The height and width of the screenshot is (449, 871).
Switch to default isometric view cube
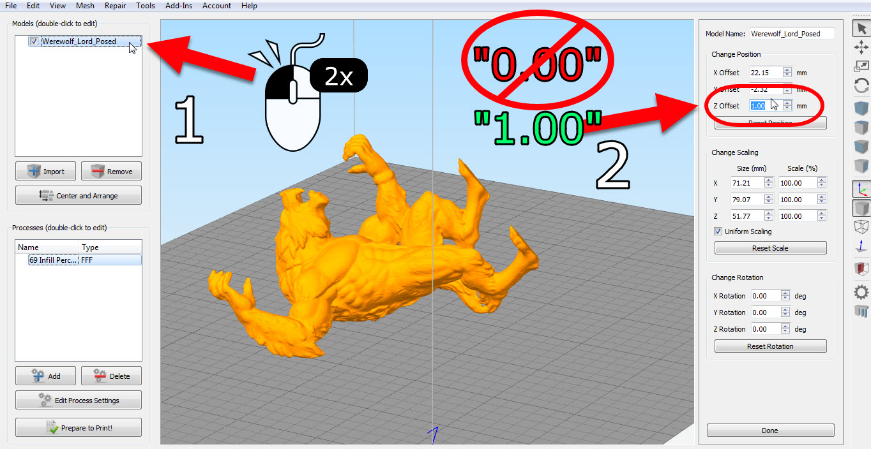click(x=861, y=107)
